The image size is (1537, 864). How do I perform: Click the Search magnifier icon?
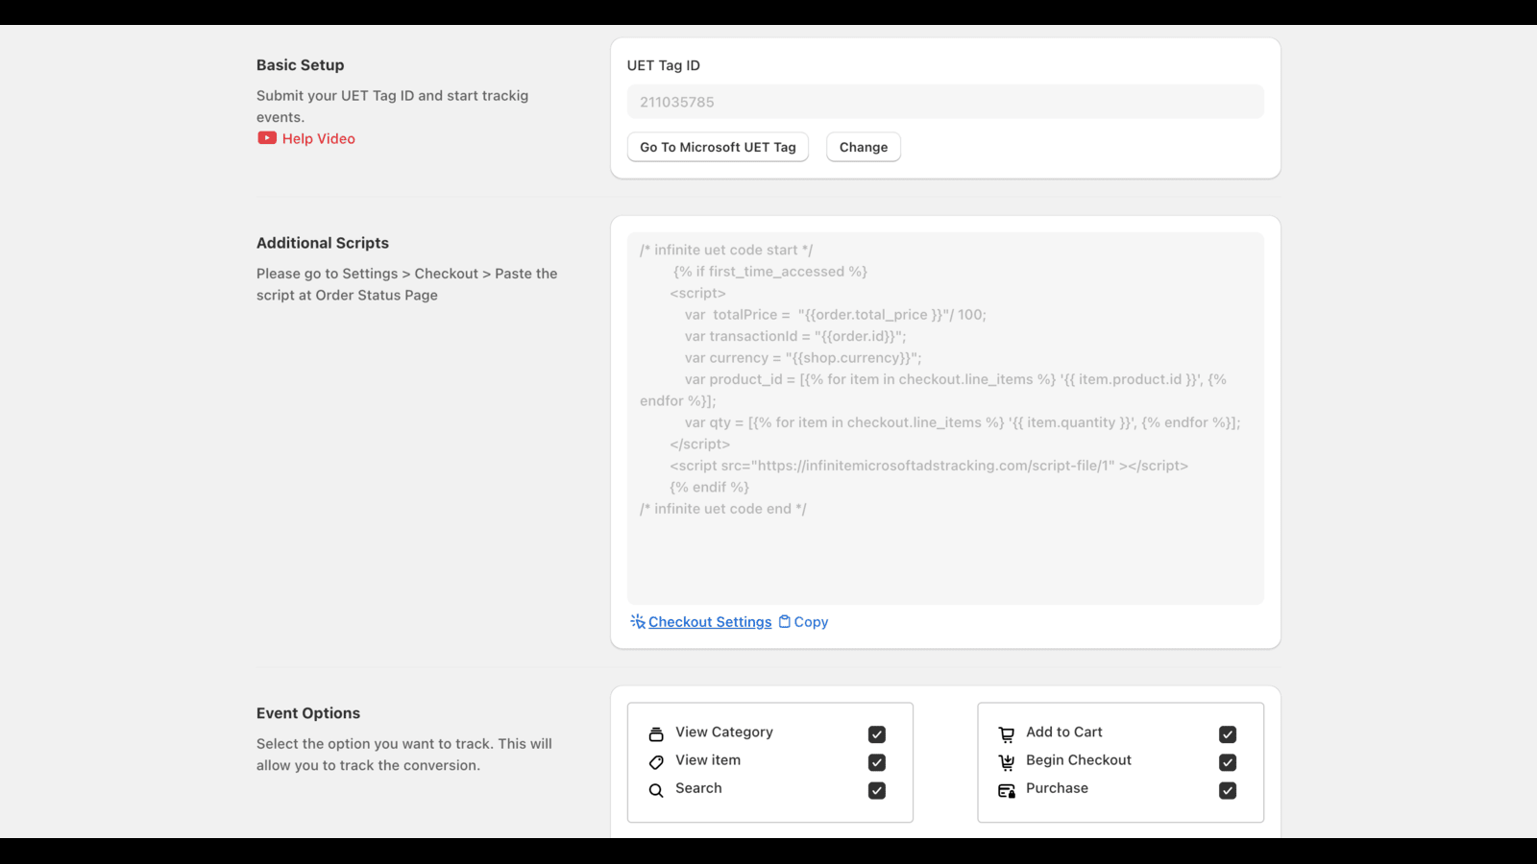click(656, 789)
